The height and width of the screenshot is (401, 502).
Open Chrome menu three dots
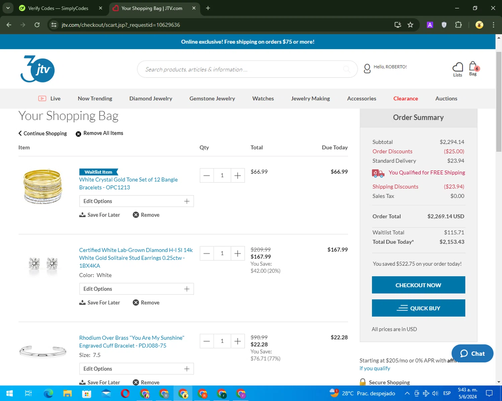click(493, 25)
